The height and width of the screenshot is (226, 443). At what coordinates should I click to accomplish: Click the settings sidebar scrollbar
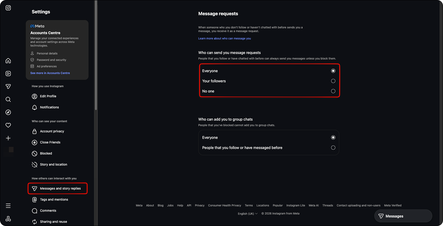click(x=96, y=55)
